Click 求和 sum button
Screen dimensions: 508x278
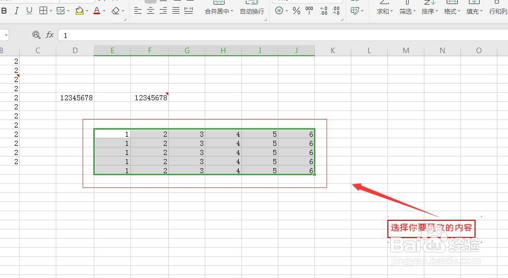tap(383, 11)
